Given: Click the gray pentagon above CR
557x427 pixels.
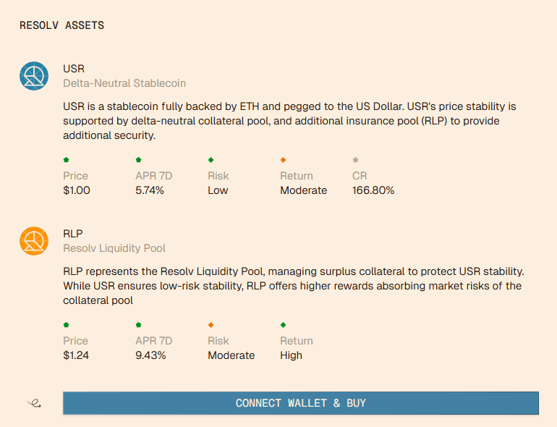Looking at the screenshot, I should click(x=356, y=160).
